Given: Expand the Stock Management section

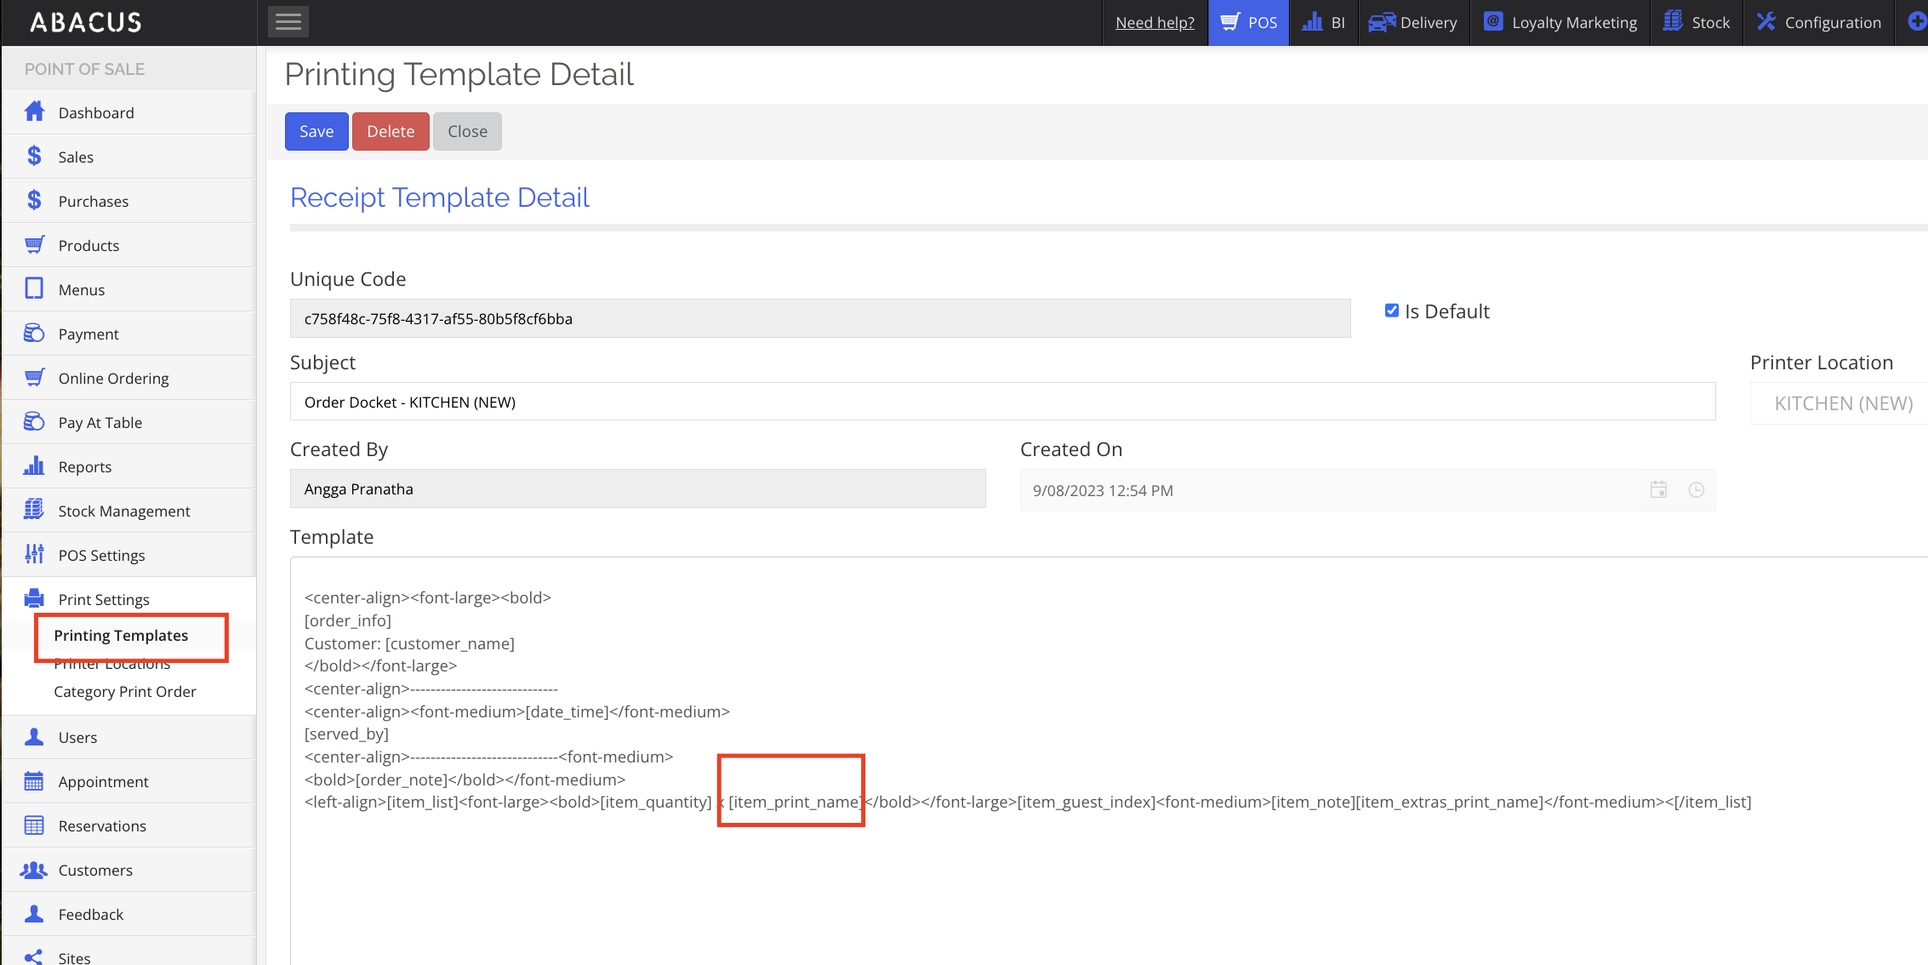Looking at the screenshot, I should point(124,511).
